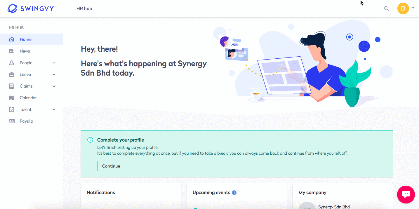Click the Upcoming events info icon

[x=234, y=193]
